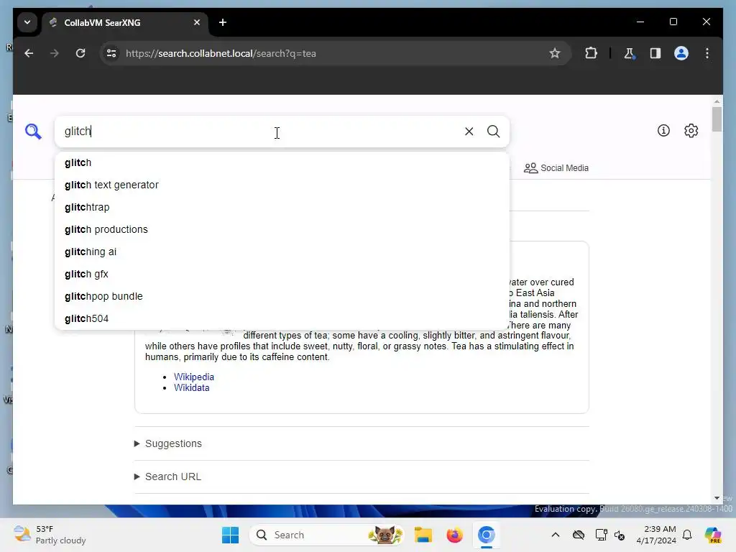Open the Chrome profile avatar
Screen dimensions: 736x552
tap(681, 53)
